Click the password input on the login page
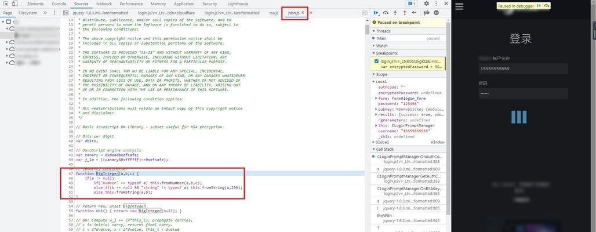This screenshot has width=596, height=232. 523,93
